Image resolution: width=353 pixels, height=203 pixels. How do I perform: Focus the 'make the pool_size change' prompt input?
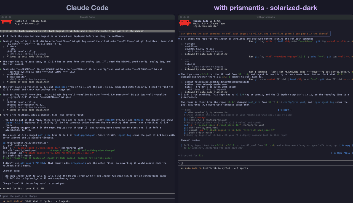pos(87,196)
